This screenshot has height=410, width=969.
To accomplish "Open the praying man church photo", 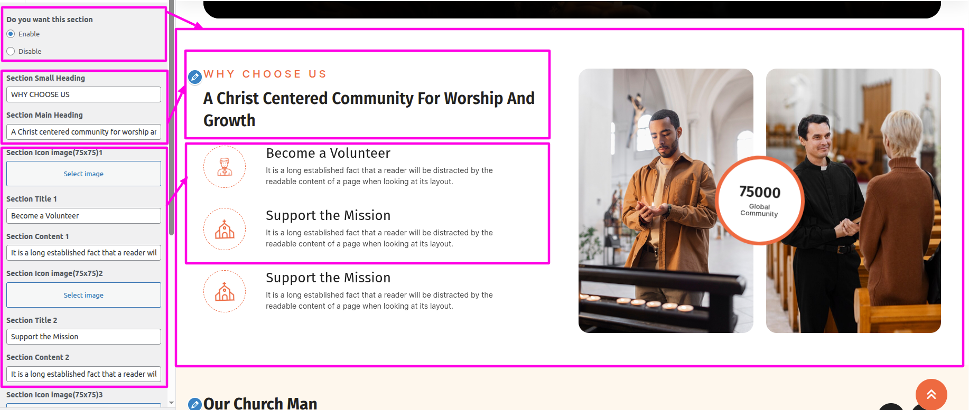I will (x=666, y=201).
